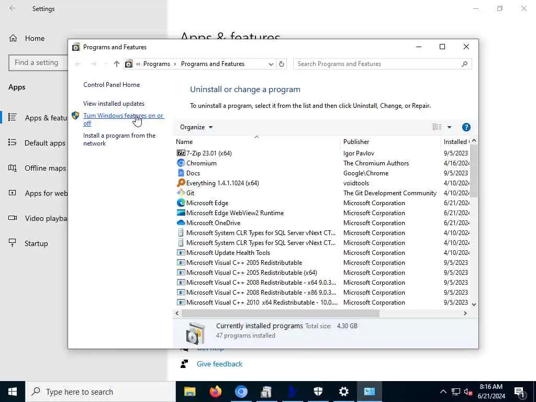
Task: Select Offline maps in the Settings sidebar
Action: coord(45,168)
